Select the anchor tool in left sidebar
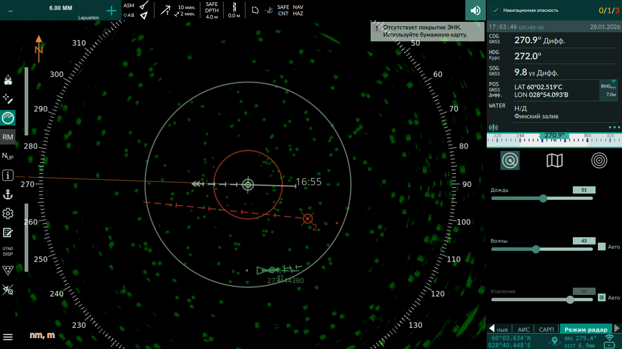This screenshot has width=622, height=349. (8, 195)
